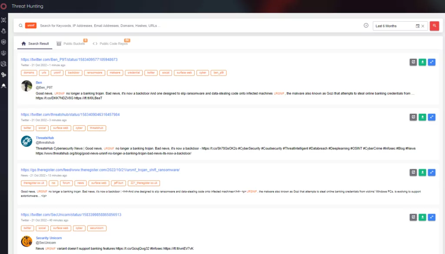Open the calendar picker in date range
The image size is (445, 254).
point(418,26)
